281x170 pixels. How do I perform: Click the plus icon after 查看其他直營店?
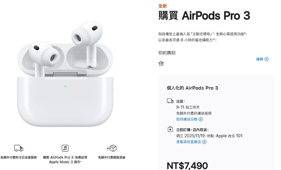coord(204,142)
